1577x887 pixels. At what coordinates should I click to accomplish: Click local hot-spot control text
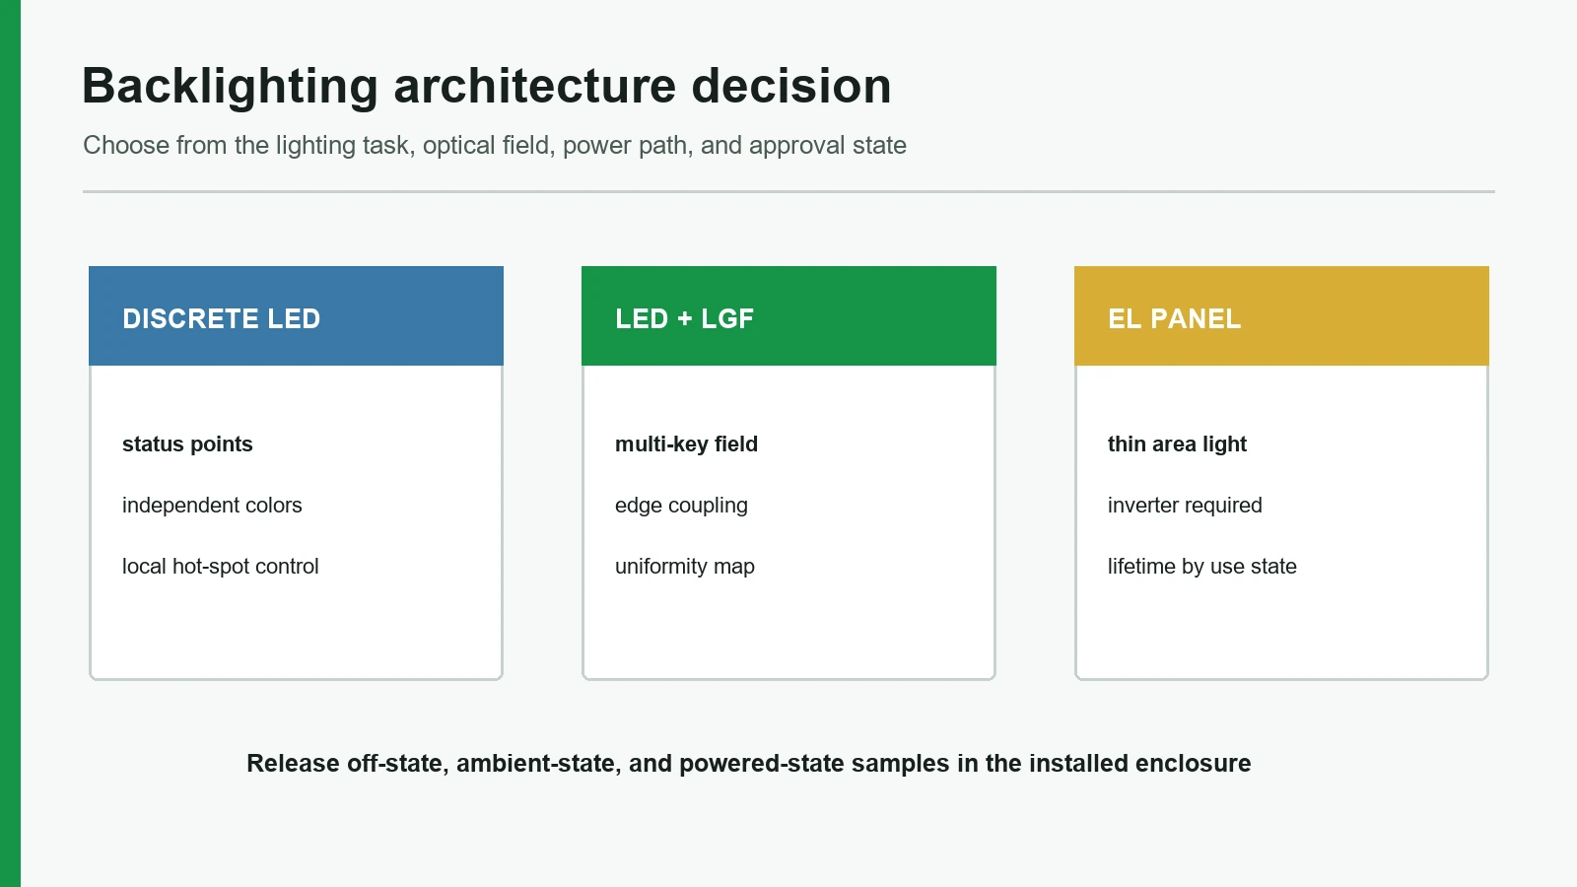pos(221,567)
